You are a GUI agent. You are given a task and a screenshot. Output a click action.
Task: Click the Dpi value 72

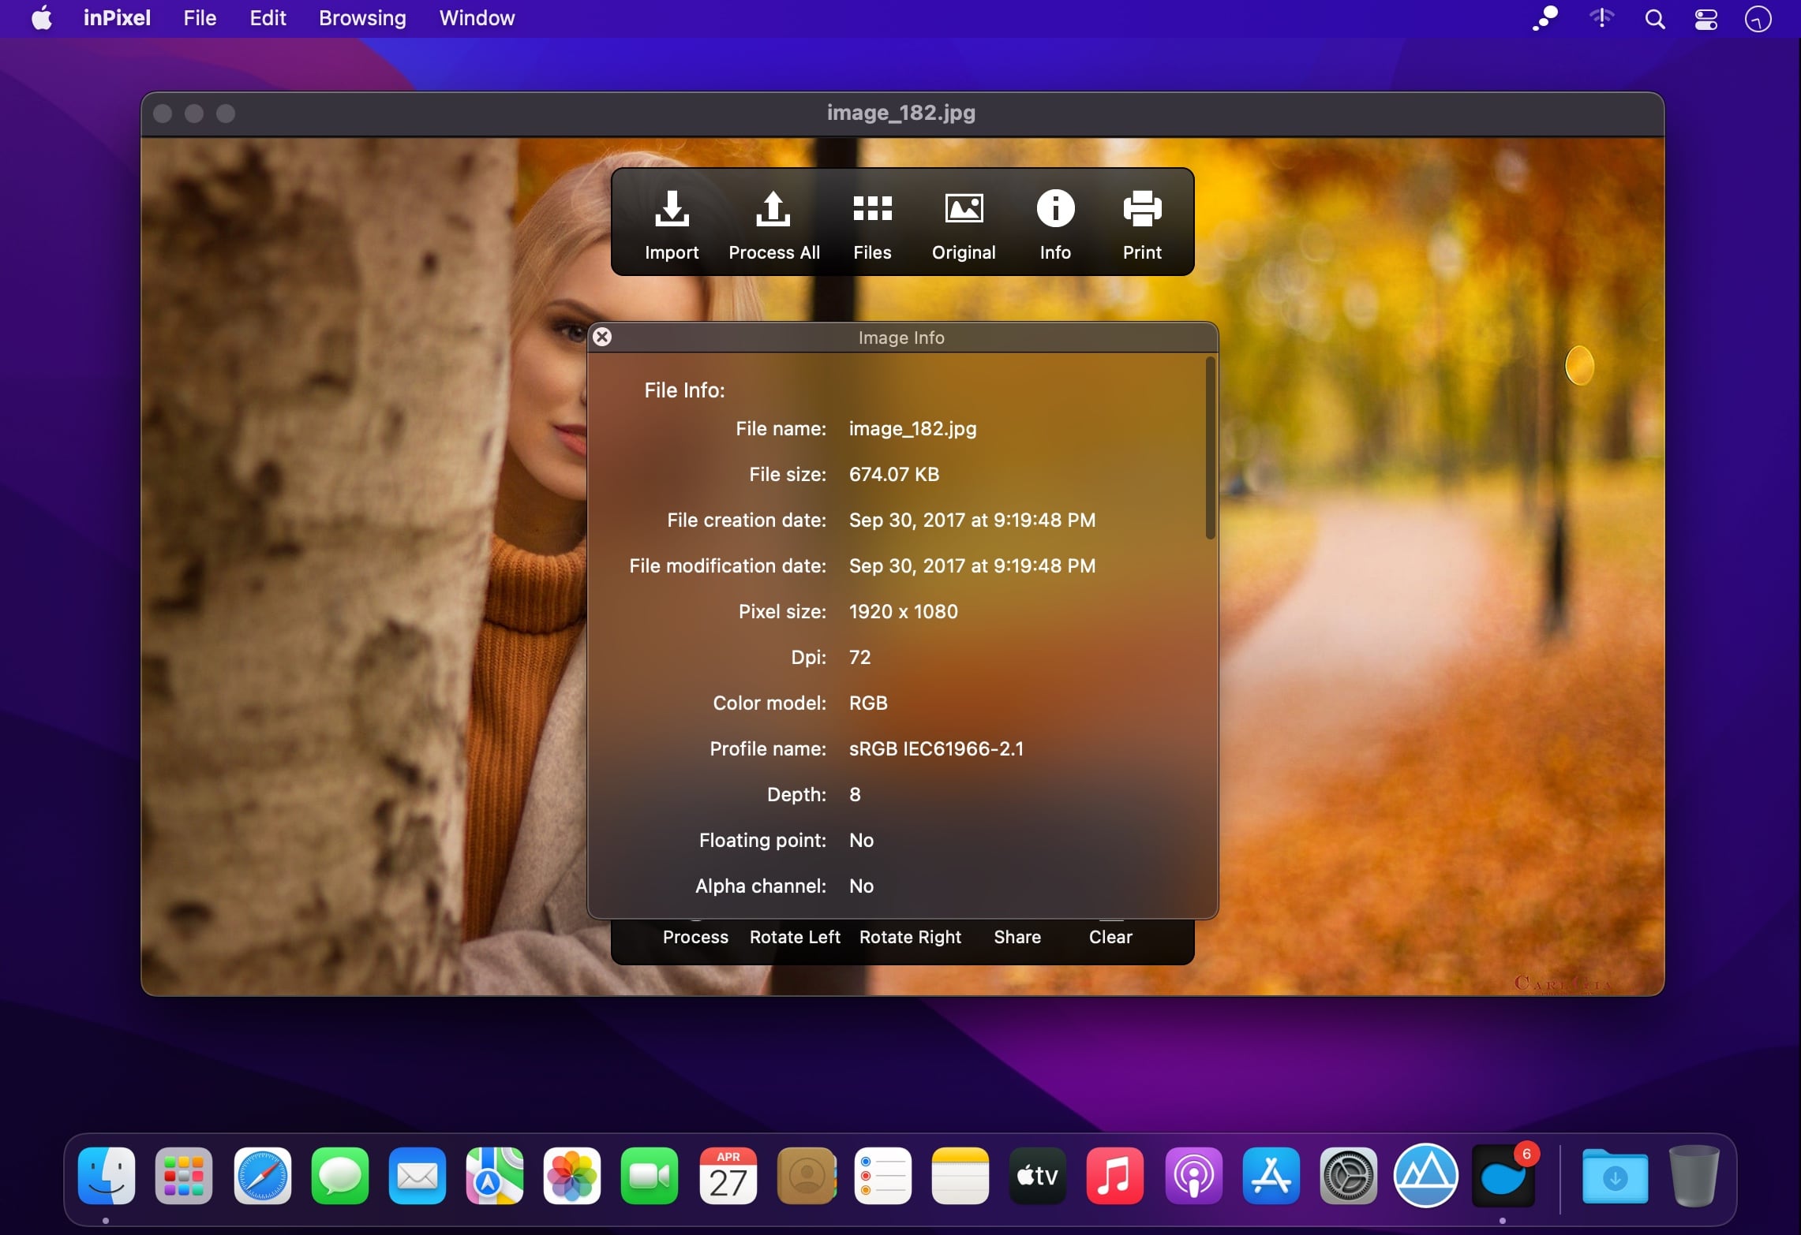(859, 657)
